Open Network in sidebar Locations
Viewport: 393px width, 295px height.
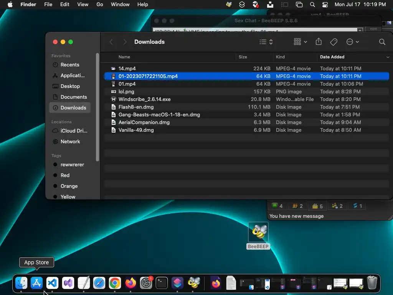coord(70,141)
